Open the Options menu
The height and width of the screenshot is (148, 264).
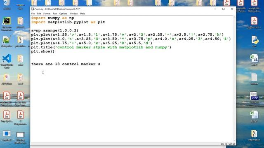tap(63, 14)
